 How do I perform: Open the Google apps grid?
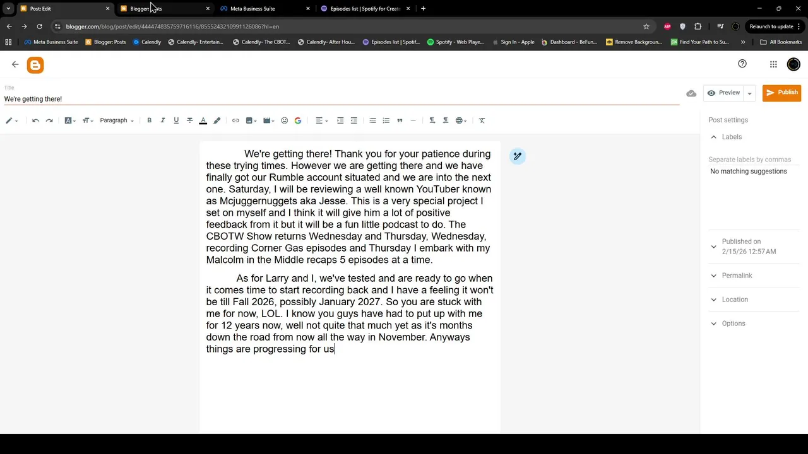point(773,64)
